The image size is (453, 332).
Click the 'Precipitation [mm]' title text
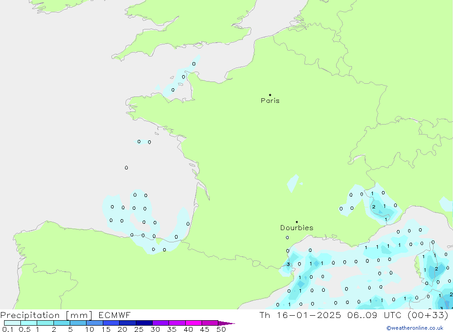point(46,315)
